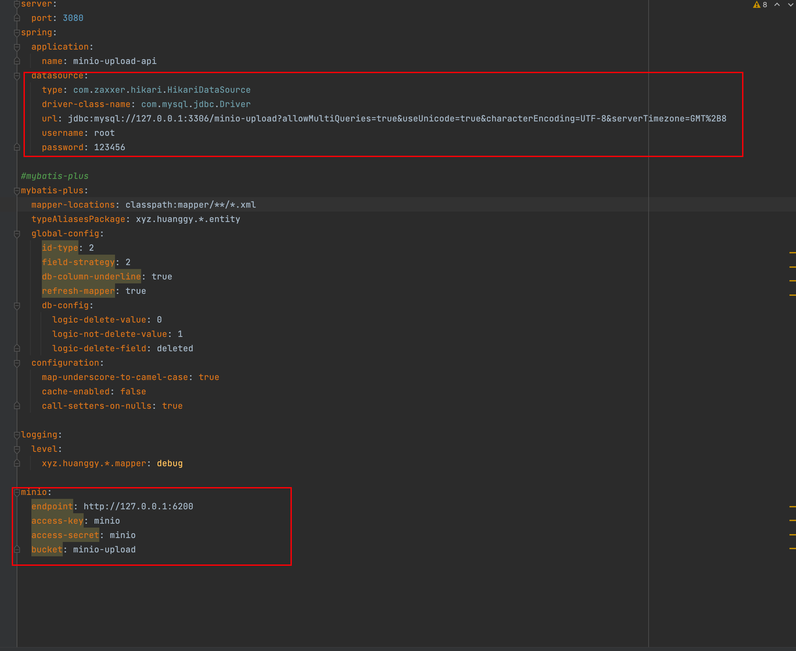Click warning stripe mark for id-type line
The width and height of the screenshot is (796, 651).
click(x=793, y=253)
